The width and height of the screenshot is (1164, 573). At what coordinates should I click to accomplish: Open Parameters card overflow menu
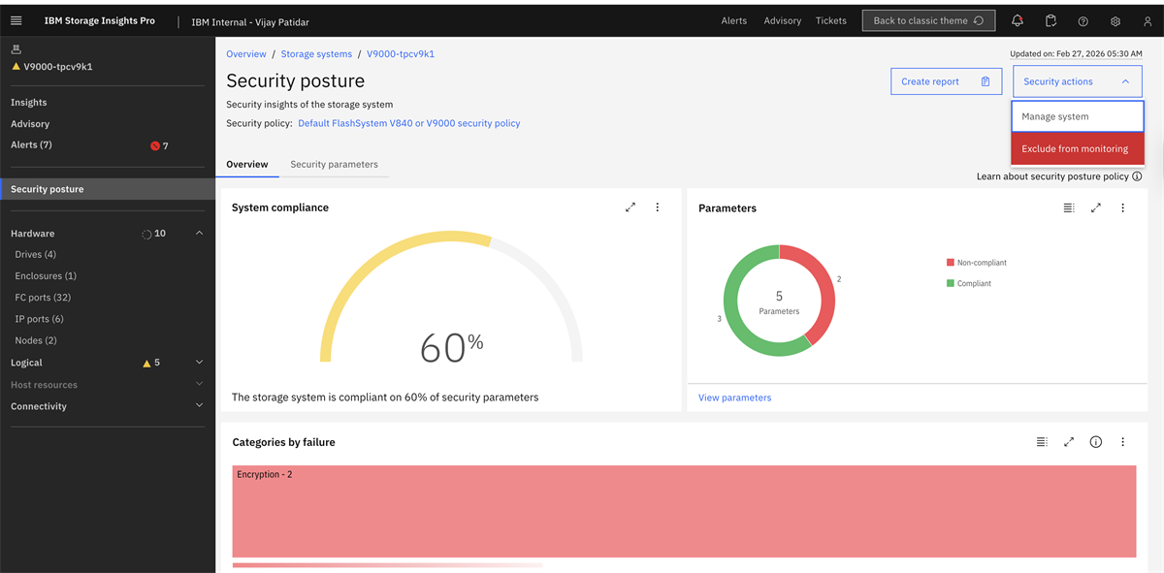click(1123, 207)
